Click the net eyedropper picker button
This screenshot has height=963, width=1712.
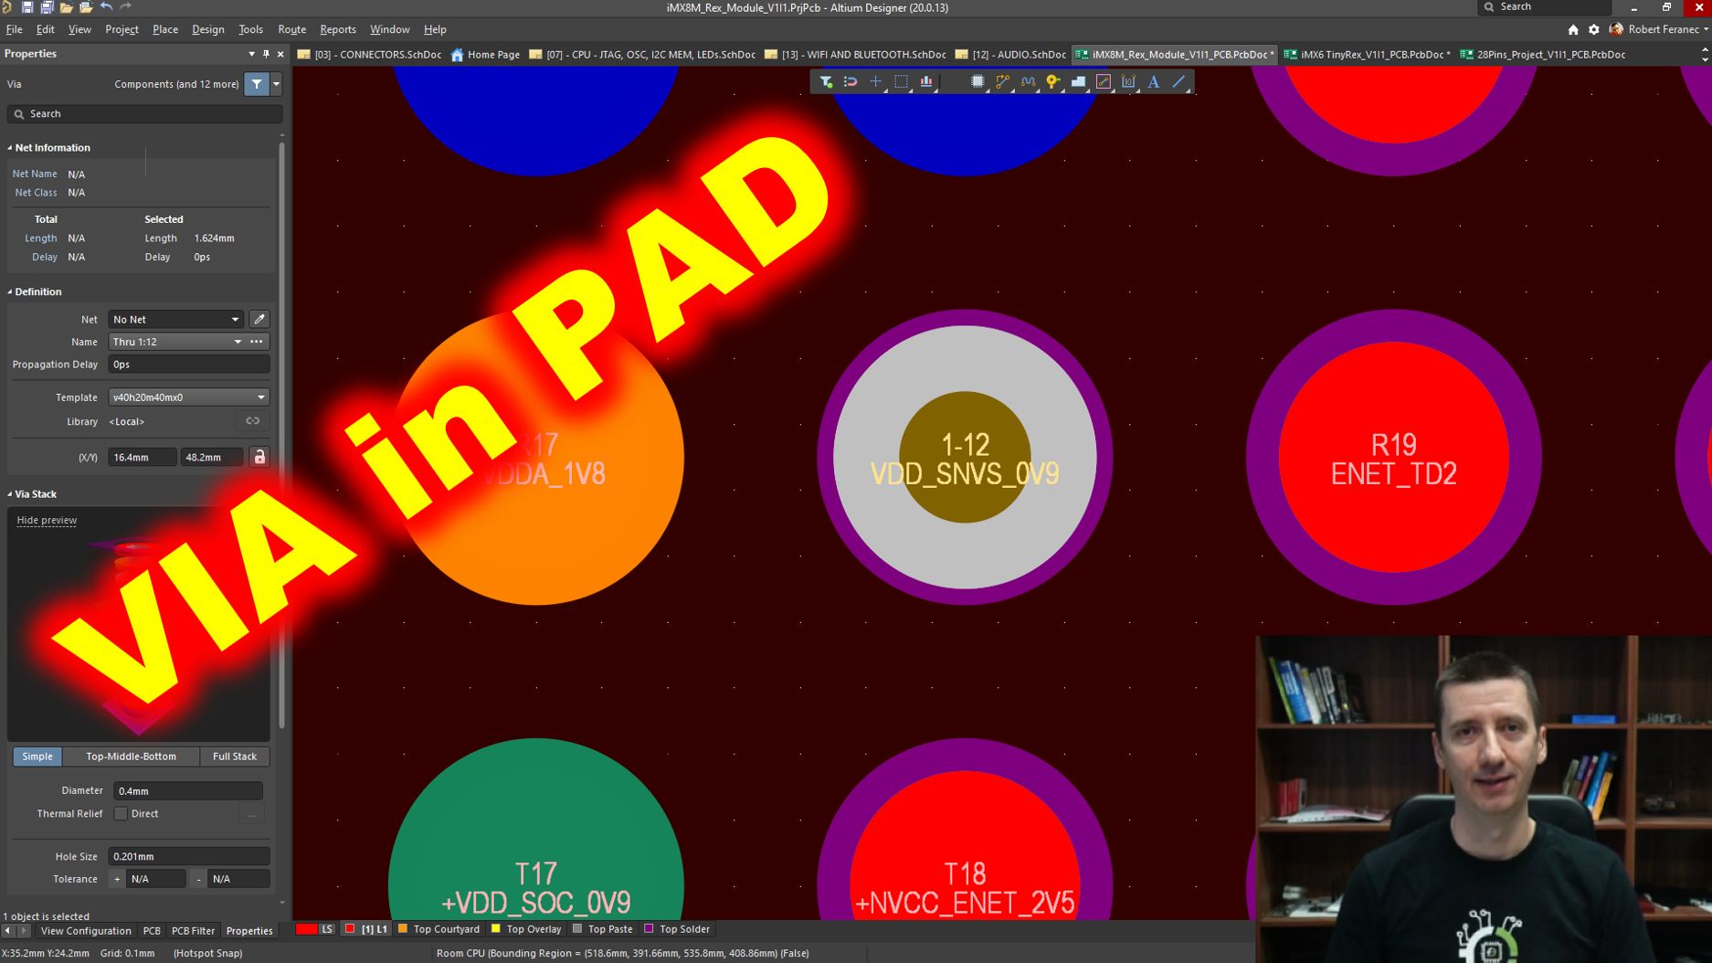[x=259, y=320]
